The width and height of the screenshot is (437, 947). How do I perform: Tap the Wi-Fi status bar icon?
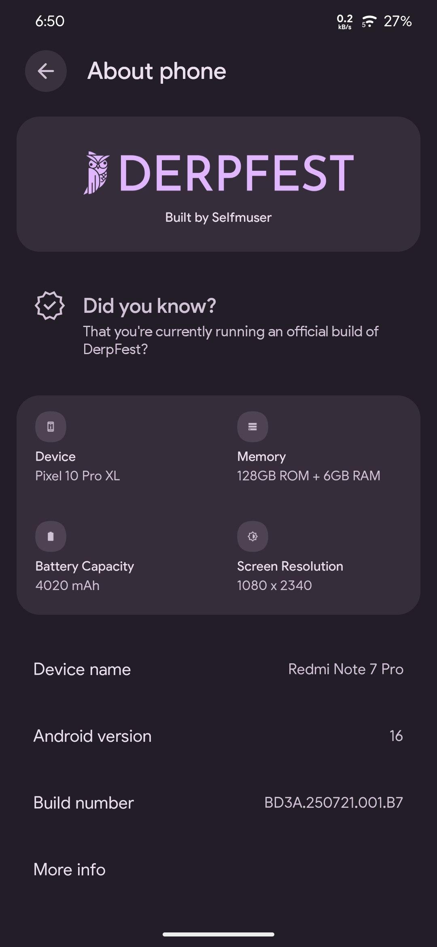pyautogui.click(x=369, y=21)
